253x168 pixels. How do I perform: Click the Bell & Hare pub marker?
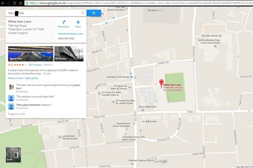(143, 121)
